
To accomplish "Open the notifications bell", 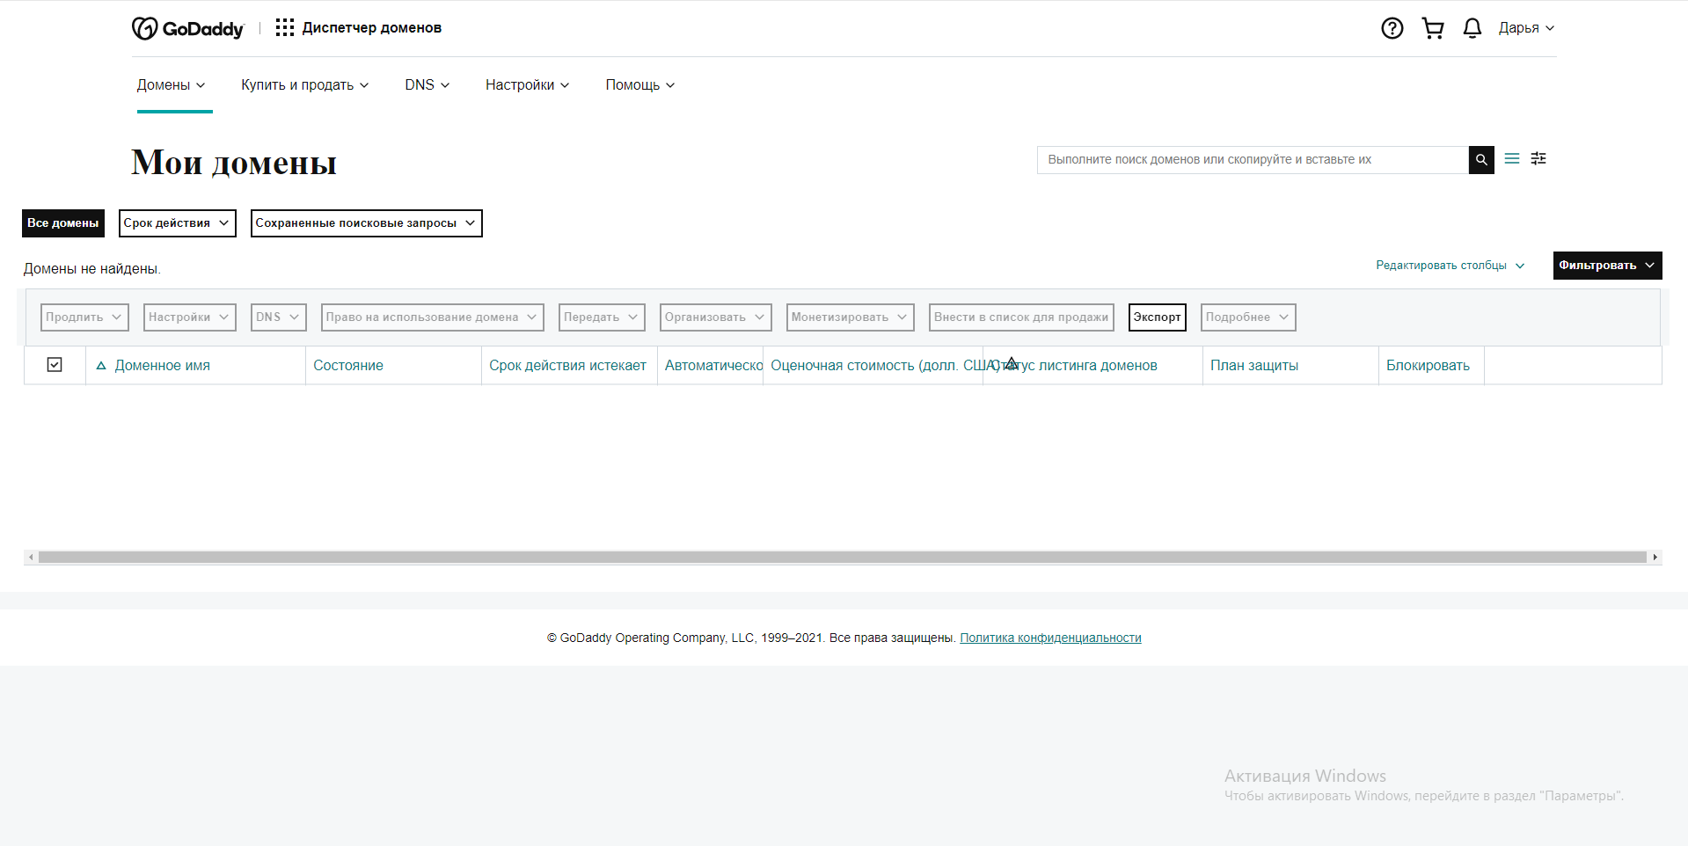I will [1472, 28].
